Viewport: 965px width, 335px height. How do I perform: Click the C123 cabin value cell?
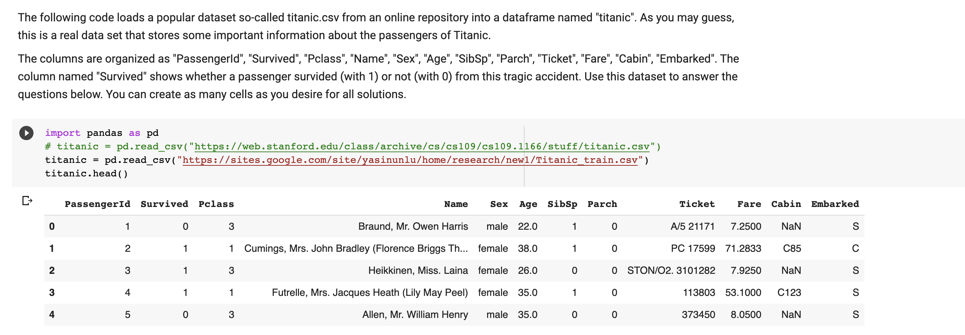[789, 293]
